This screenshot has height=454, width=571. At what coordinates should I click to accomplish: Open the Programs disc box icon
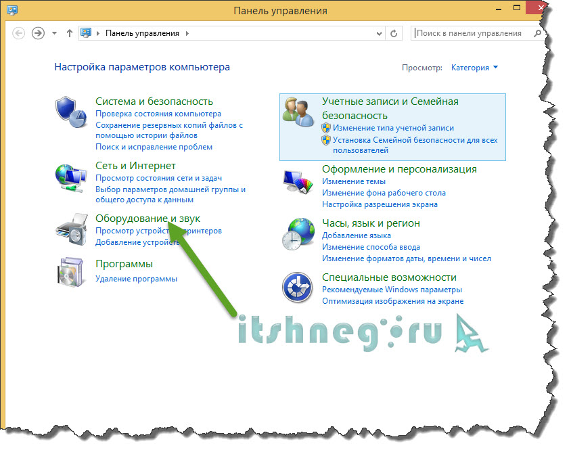pyautogui.click(x=72, y=272)
